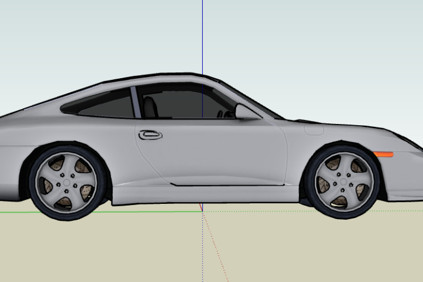Select the side skirt below the door
The image size is (423, 282).
pyautogui.click(x=205, y=195)
